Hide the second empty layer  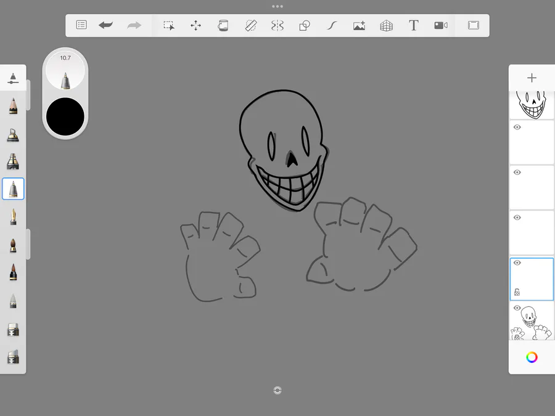tap(517, 173)
